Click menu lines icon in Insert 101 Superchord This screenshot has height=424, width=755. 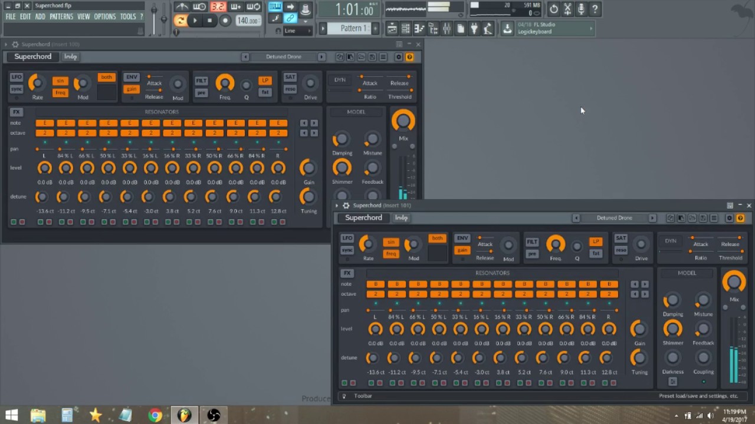coord(714,218)
